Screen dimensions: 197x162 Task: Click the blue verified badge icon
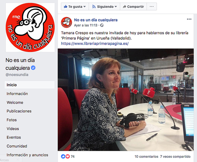(x=33, y=68)
